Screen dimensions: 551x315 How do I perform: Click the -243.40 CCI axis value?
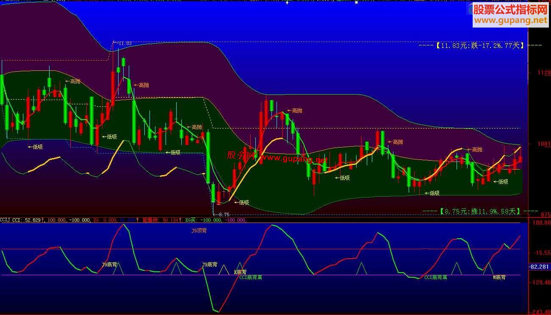540,312
